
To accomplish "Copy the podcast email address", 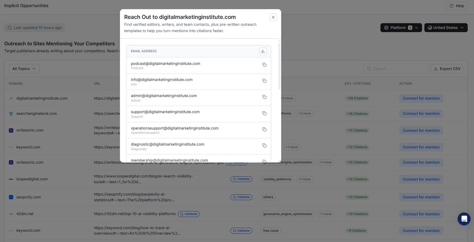I will [x=264, y=65].
